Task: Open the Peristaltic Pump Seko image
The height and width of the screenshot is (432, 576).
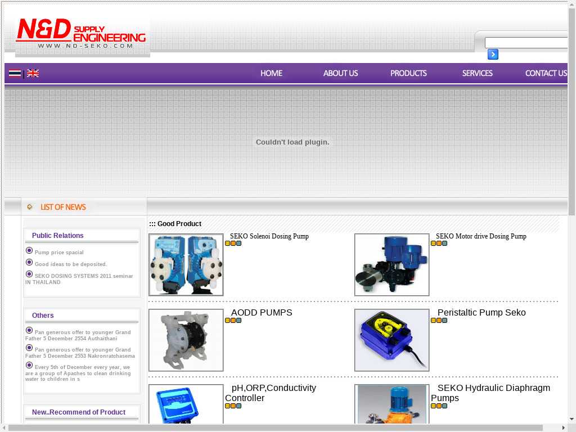Action: click(391, 340)
